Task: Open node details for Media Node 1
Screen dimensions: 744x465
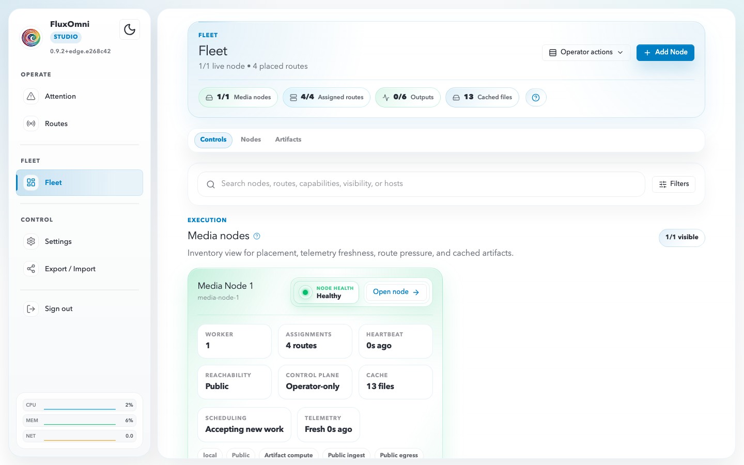Action: (x=396, y=292)
